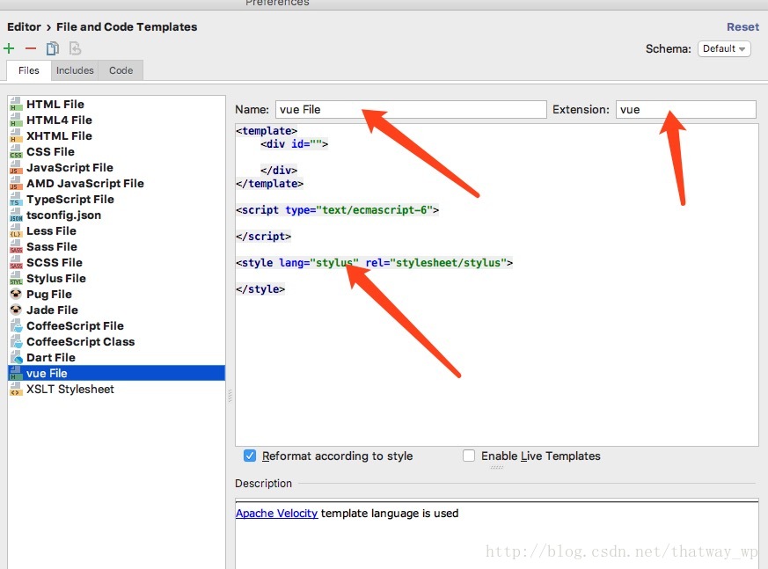Click the Editor breadcrumb
This screenshot has width=768, height=569.
(x=24, y=27)
